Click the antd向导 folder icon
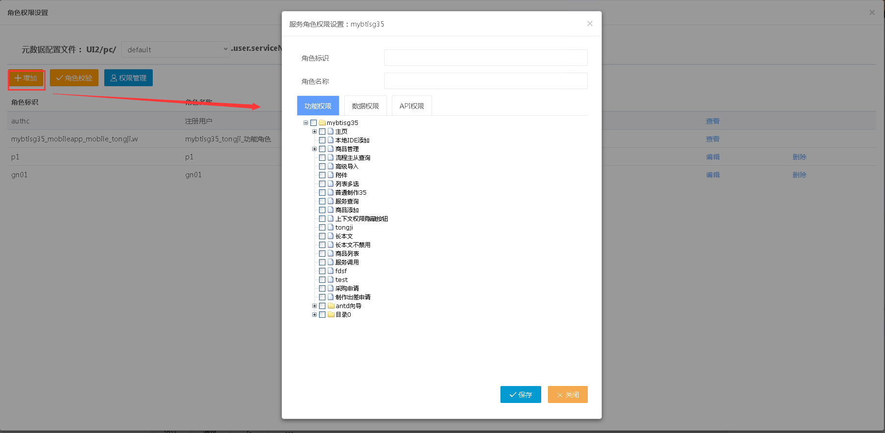The image size is (885, 433). pyautogui.click(x=331, y=306)
